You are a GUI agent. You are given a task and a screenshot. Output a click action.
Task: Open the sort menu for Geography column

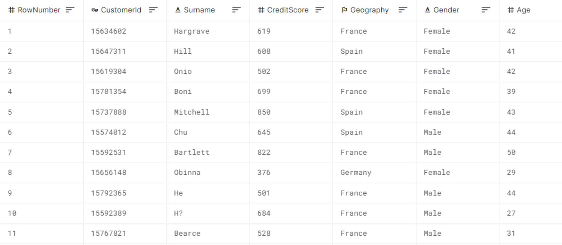[402, 10]
